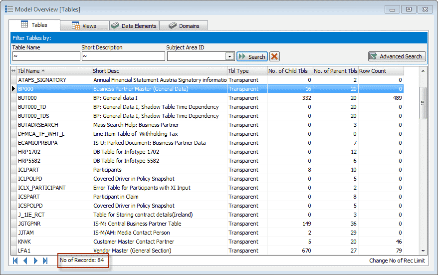The height and width of the screenshot is (275, 438).
Task: Click child tables value 670 for LFA1
Action: pos(306,251)
